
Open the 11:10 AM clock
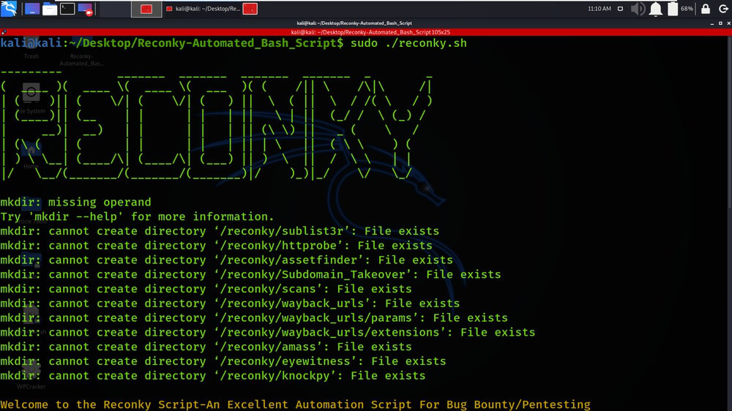tap(600, 9)
